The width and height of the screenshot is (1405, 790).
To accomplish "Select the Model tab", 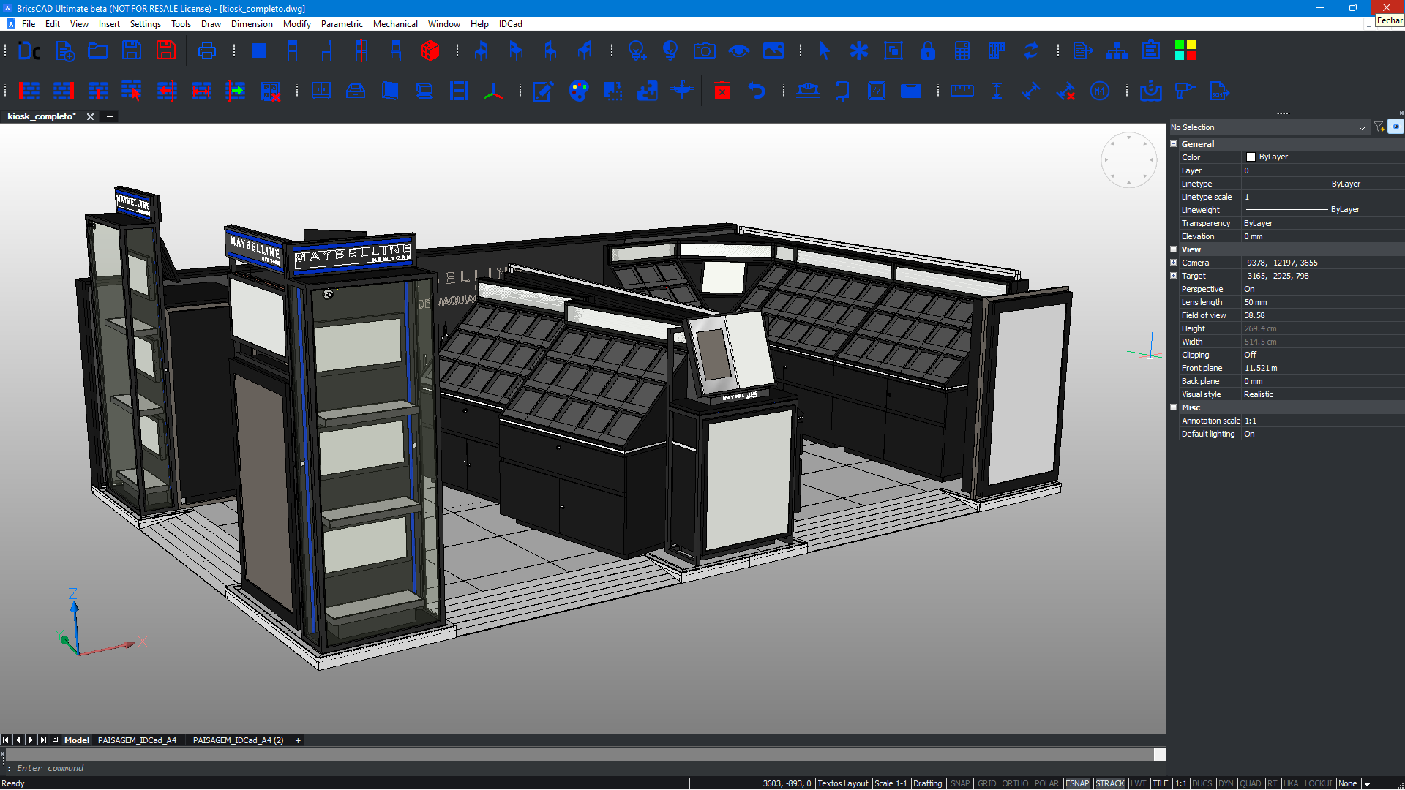I will (x=77, y=740).
